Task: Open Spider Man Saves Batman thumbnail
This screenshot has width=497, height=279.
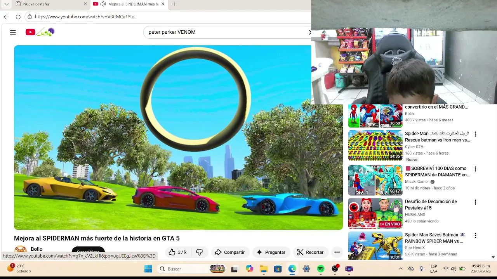Action: coord(375,246)
